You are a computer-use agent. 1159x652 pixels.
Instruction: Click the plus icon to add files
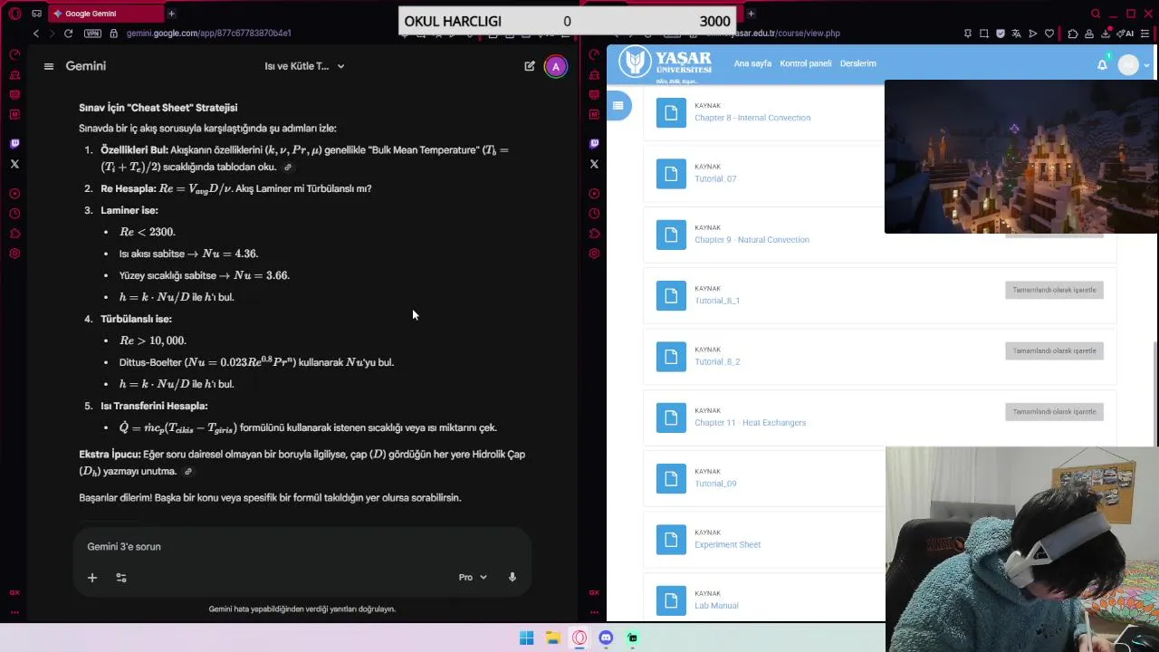[91, 577]
